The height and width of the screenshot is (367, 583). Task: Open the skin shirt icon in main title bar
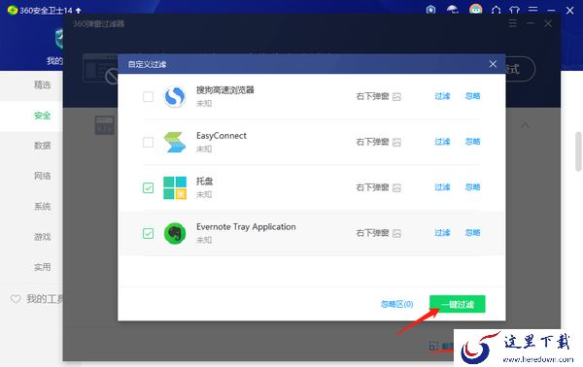click(515, 10)
